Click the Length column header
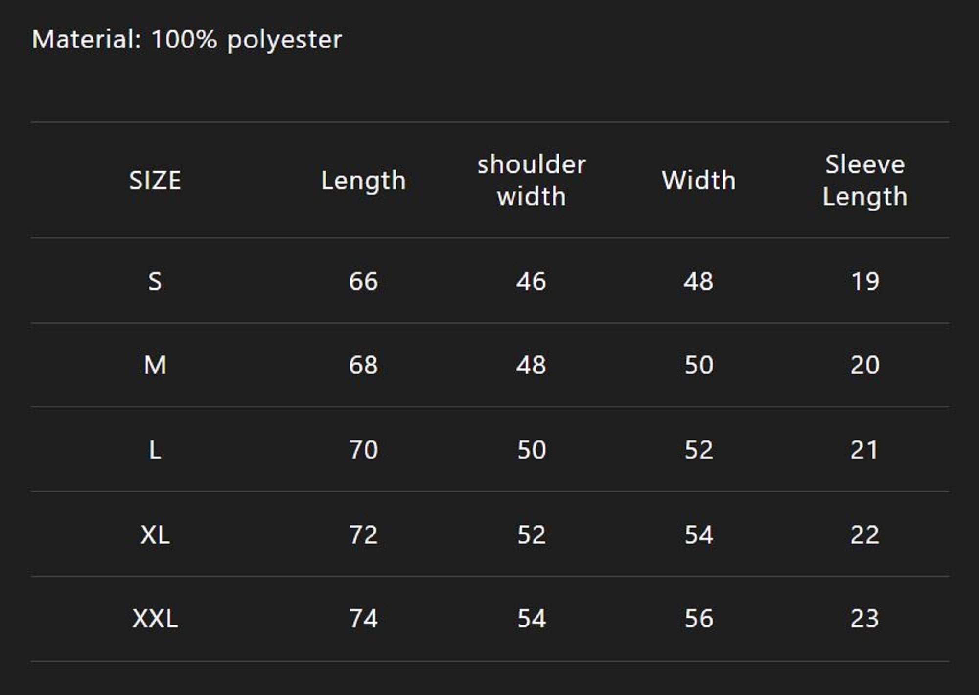 (x=363, y=181)
